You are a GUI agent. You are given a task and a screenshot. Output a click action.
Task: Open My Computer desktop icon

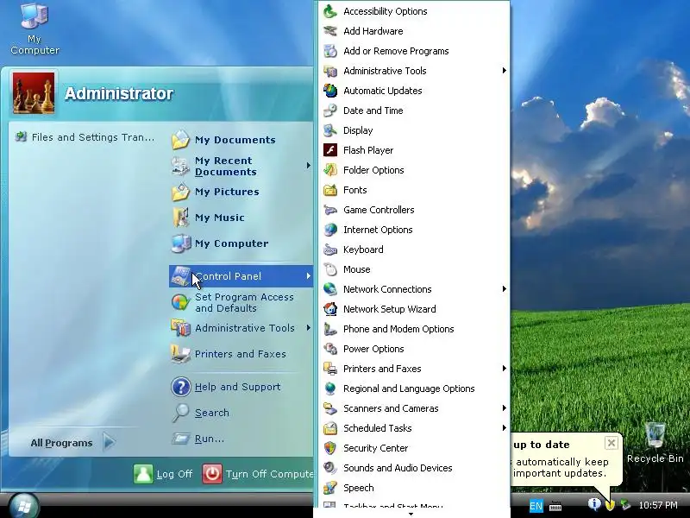(x=34, y=29)
